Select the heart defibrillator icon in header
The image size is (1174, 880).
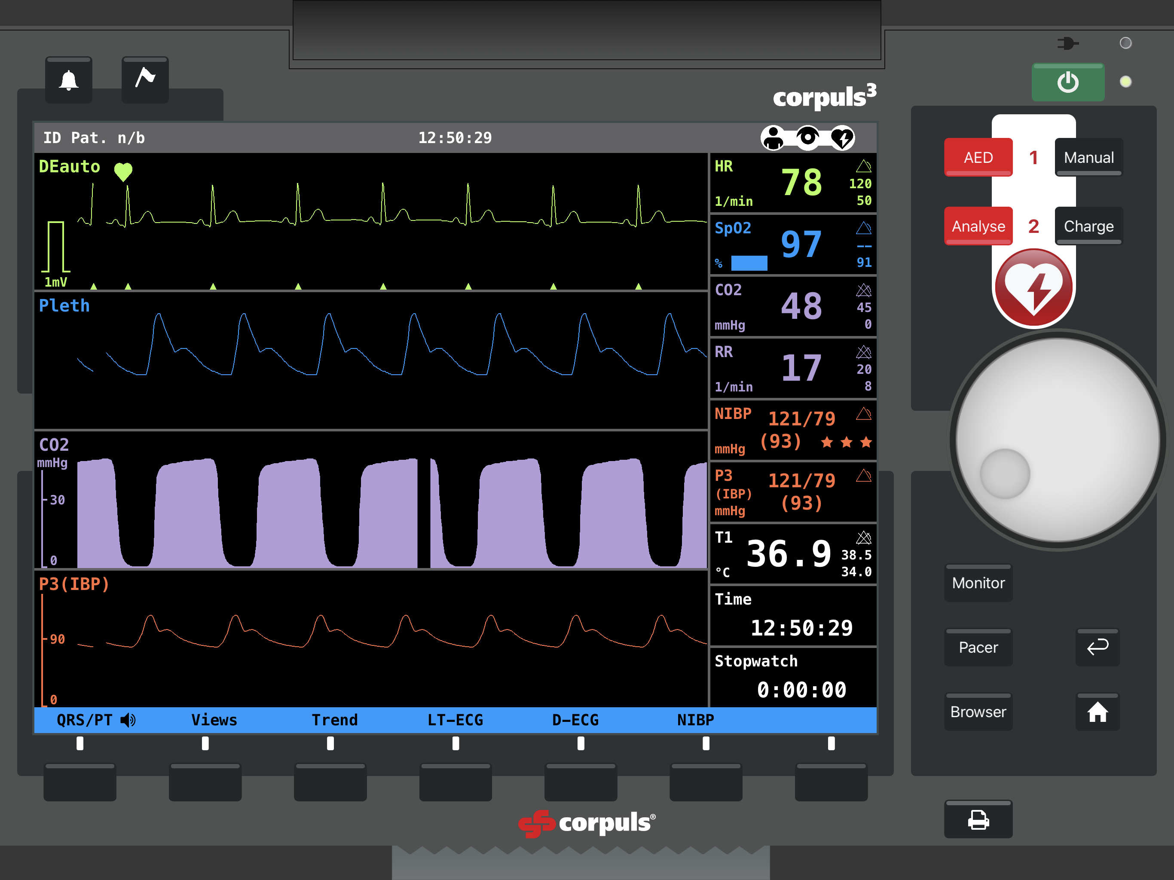pos(842,138)
